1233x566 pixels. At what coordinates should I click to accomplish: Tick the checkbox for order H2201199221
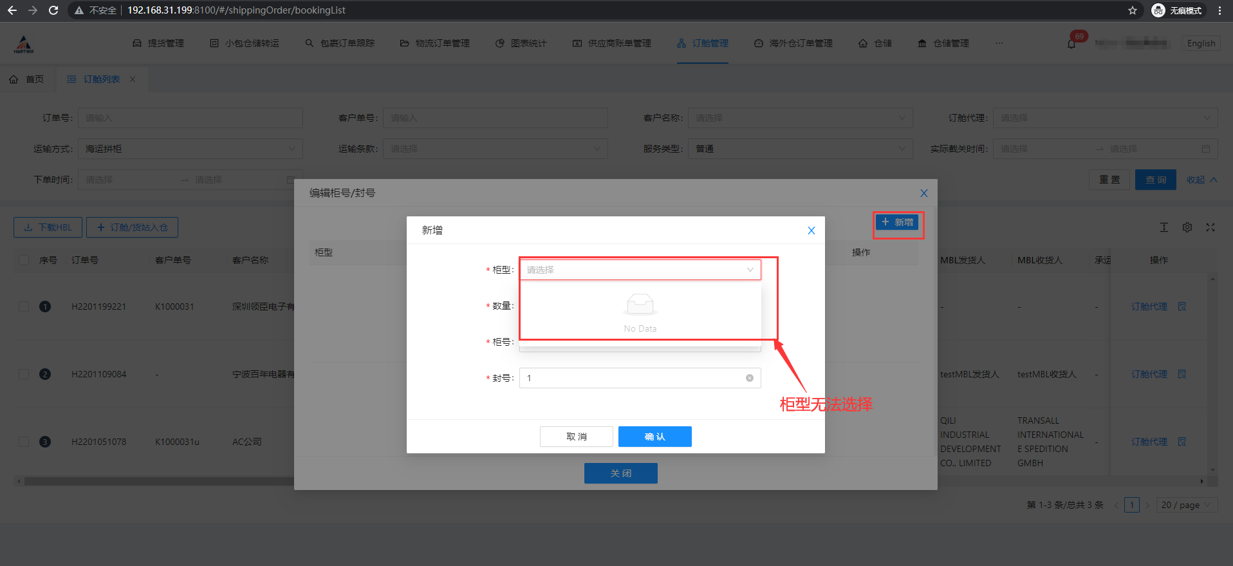[x=24, y=307]
